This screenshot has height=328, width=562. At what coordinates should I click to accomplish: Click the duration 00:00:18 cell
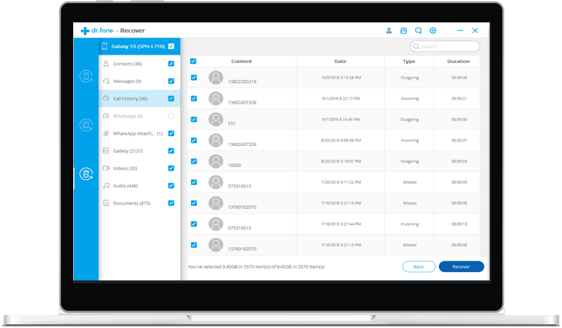pyautogui.click(x=459, y=224)
